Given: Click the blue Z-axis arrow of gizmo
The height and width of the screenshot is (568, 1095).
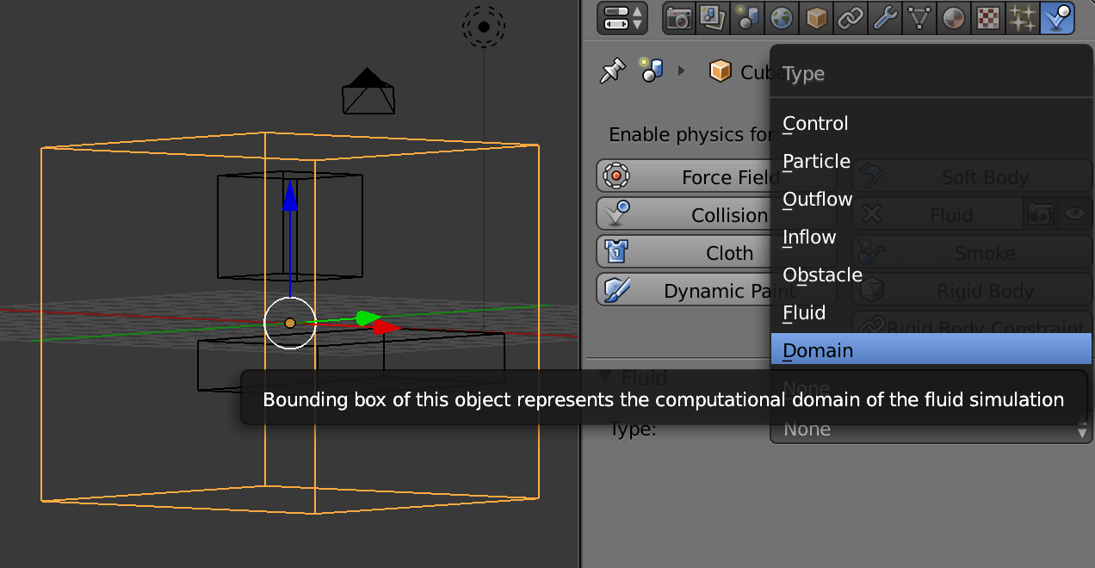Looking at the screenshot, I should coord(290,196).
